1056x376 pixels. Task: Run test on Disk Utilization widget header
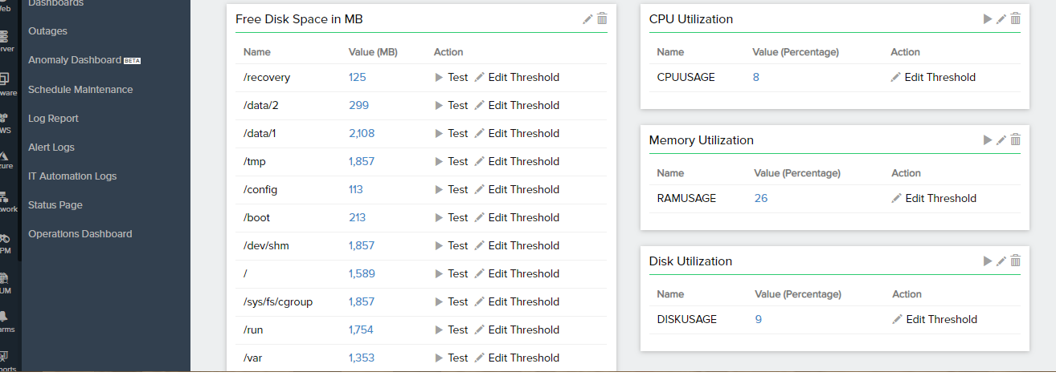pyautogui.click(x=988, y=261)
